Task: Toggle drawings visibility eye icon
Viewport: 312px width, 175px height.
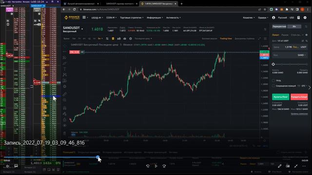Action: [x=65, y=125]
